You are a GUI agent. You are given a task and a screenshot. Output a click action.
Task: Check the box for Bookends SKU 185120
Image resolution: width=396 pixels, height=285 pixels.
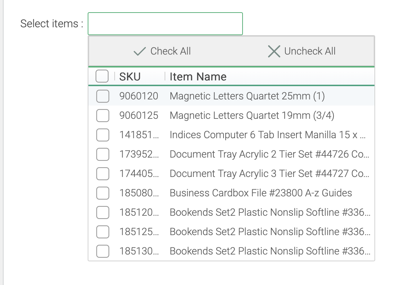[x=103, y=212]
